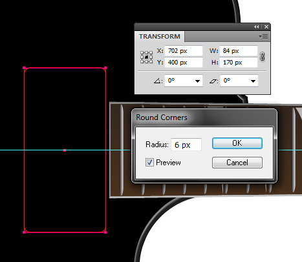Select the top-left anchor point of the rectangle
The image size is (302, 262).
pos(24,68)
